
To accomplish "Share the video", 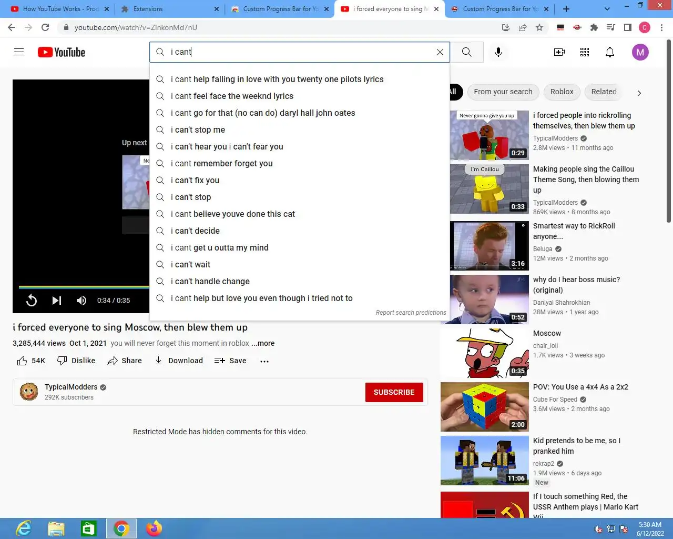I will pos(125,361).
